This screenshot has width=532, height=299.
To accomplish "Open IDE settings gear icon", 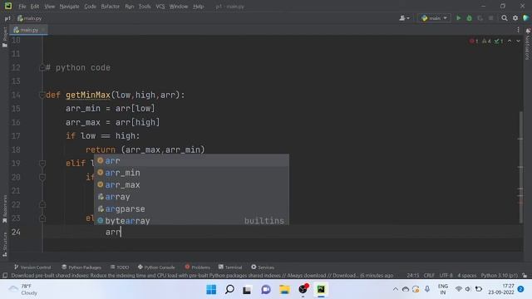I will point(515,18).
